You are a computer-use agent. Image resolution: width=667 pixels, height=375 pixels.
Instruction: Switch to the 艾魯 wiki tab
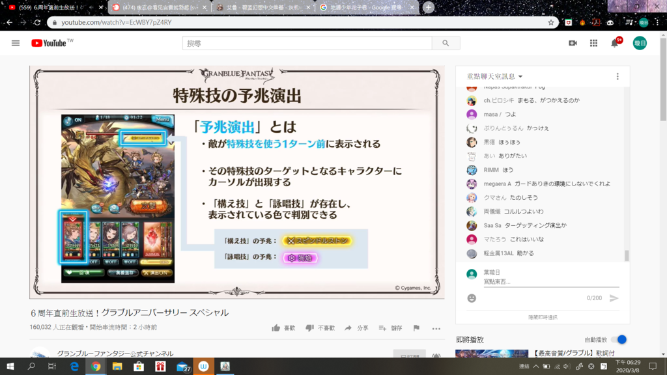263,7
